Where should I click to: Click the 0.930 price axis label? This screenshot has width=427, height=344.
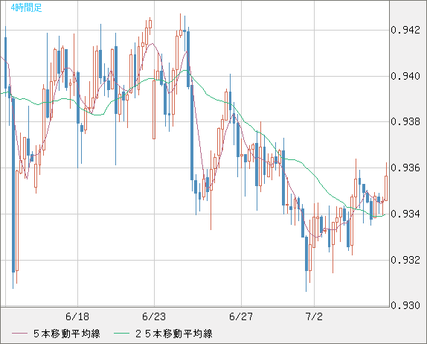point(405,305)
